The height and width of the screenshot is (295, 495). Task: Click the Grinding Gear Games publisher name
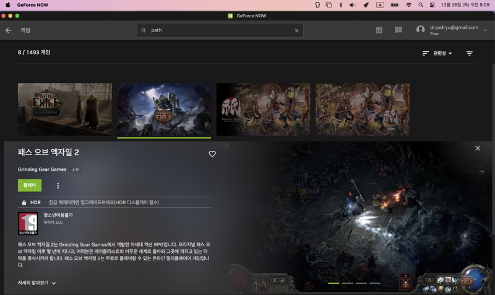coord(42,169)
